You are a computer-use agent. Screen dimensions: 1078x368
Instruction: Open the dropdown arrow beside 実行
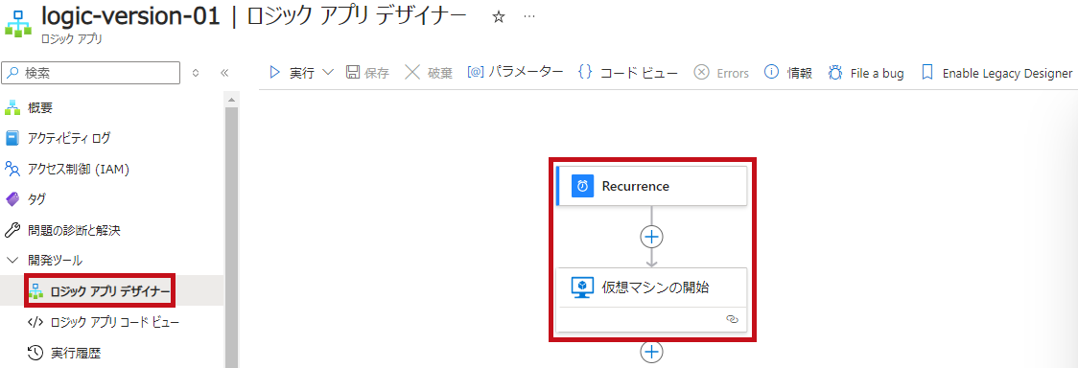tap(327, 73)
